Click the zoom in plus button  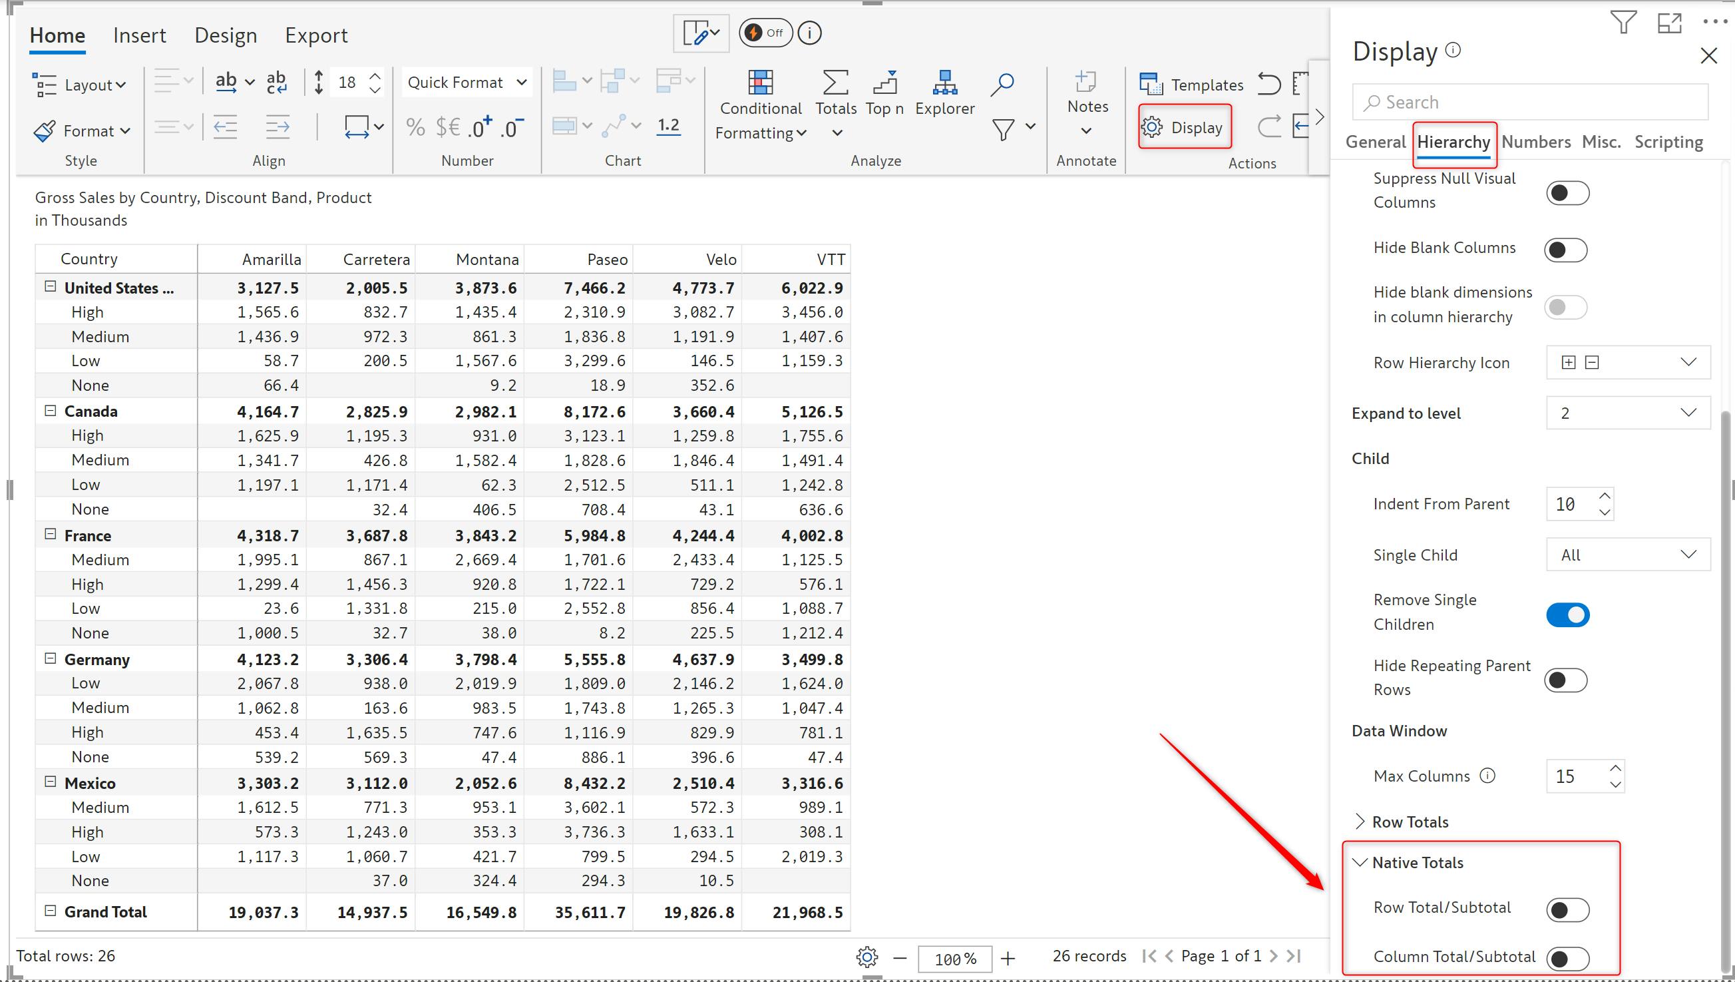coord(1008,958)
